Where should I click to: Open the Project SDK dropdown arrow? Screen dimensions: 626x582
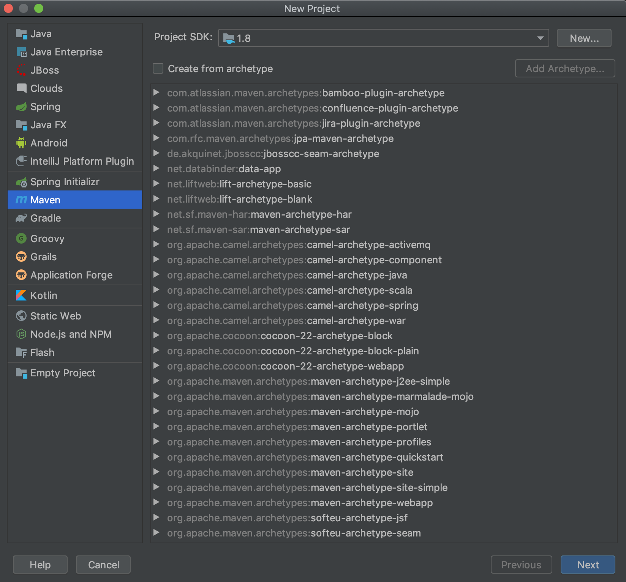tap(540, 38)
